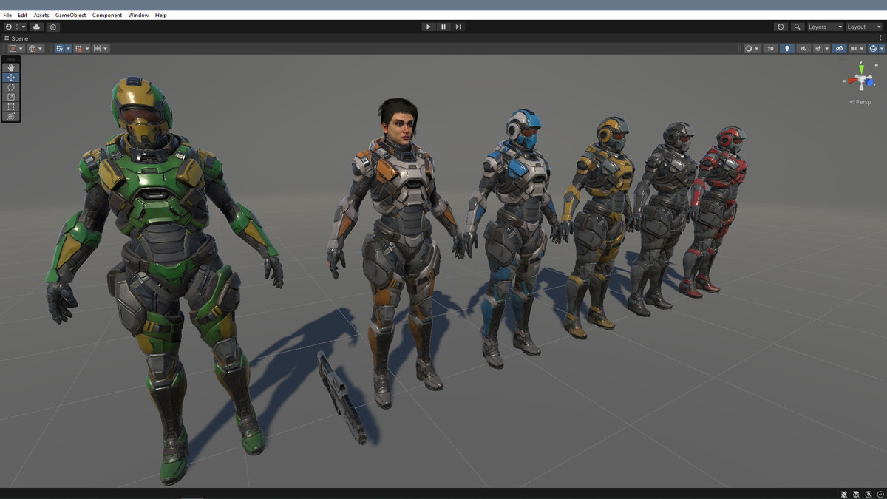Image resolution: width=887 pixels, height=499 pixels.
Task: Expand global rotation dropdown arrow
Action: (41, 49)
